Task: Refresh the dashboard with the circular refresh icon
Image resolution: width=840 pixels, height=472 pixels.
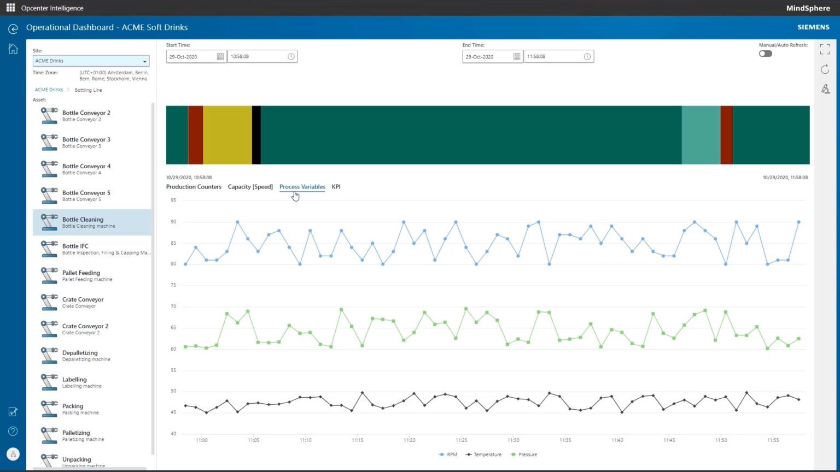Action: [825, 69]
